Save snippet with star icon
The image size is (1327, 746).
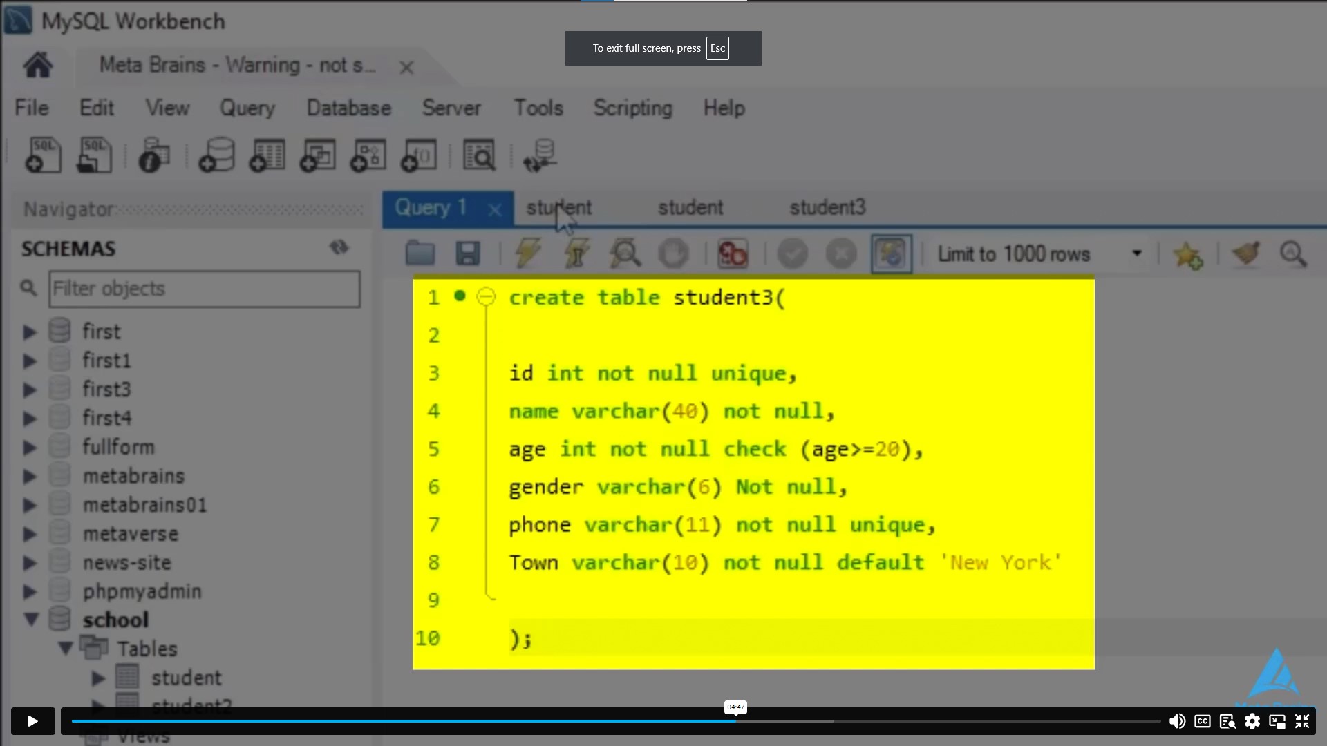(x=1187, y=255)
